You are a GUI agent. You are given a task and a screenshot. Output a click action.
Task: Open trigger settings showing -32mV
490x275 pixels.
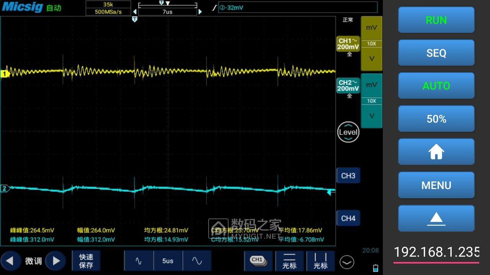(297, 7)
